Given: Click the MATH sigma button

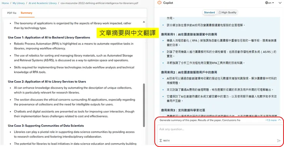Looking at the screenshot, I should coord(165,140).
